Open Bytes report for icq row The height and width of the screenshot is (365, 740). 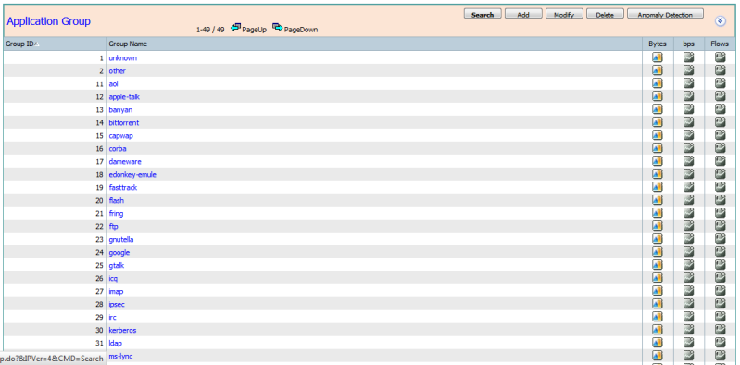tap(657, 278)
